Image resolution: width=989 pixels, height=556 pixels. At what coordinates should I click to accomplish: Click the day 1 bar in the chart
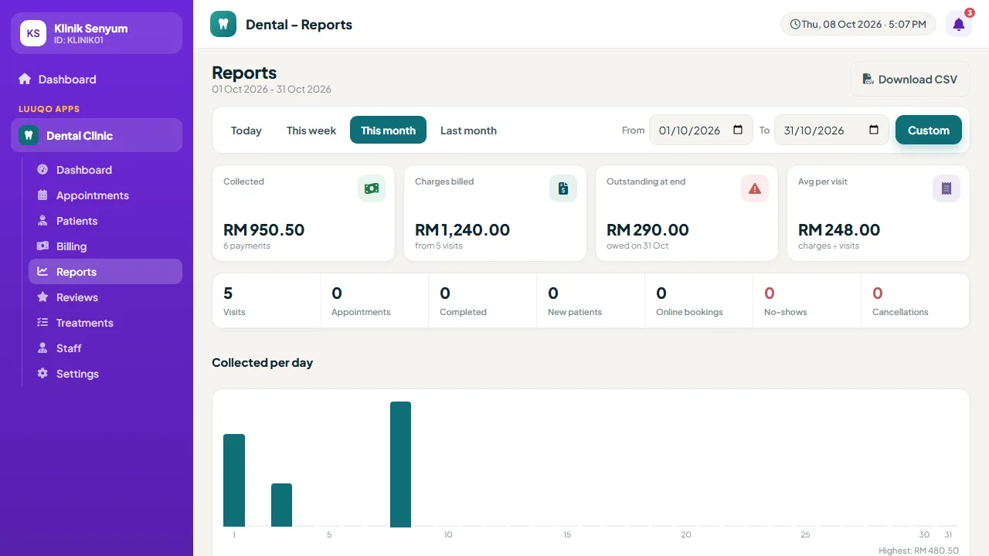(234, 480)
